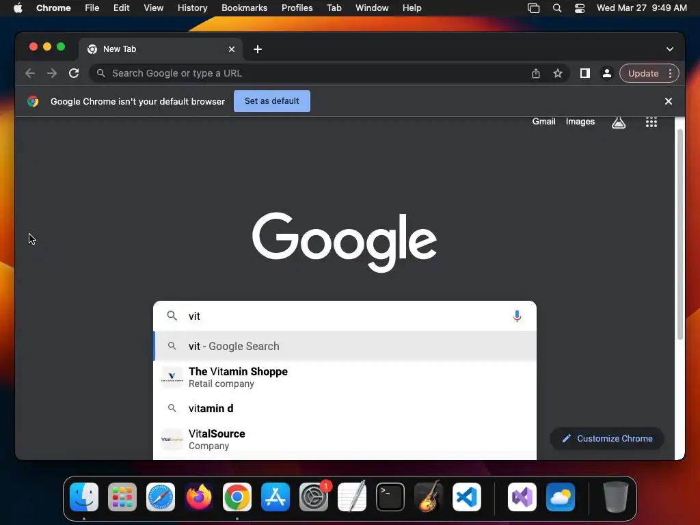Click the Update button

643,73
